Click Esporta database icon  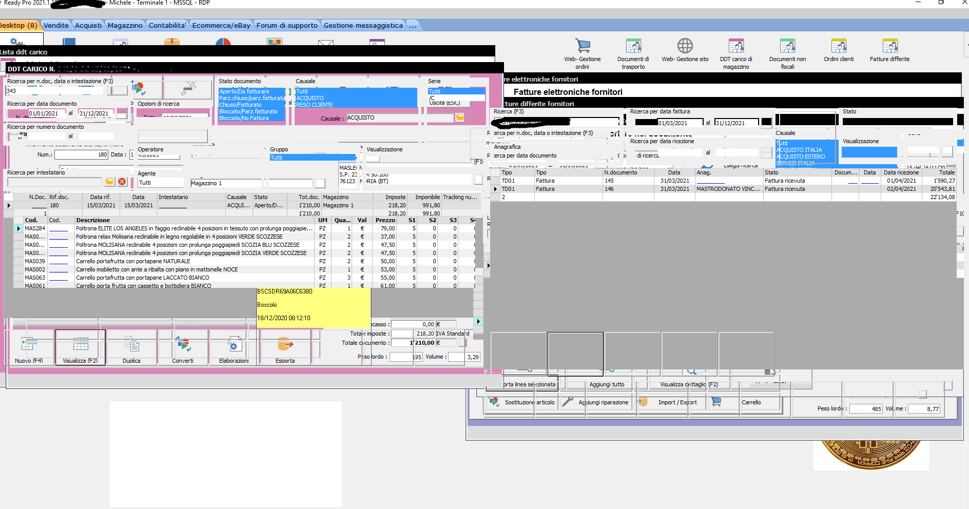point(285,345)
